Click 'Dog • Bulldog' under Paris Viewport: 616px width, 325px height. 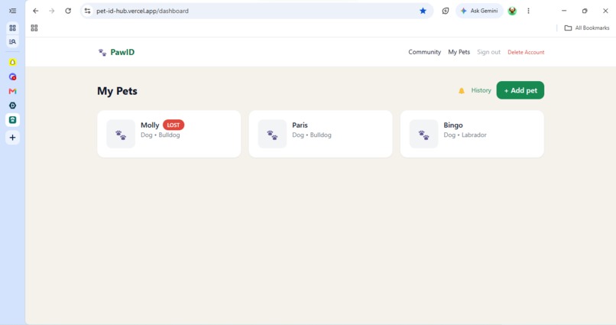(312, 135)
